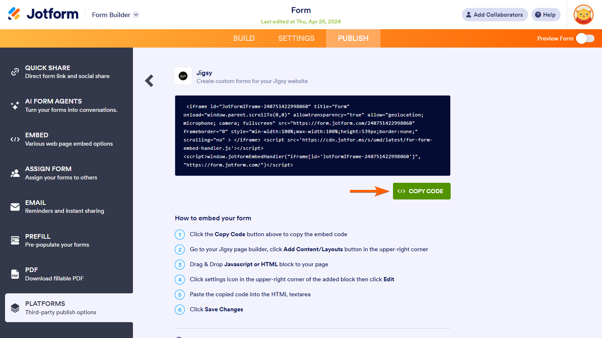Click the 'Click Save Changes' instruction text
Screen dimensions: 602x338
(x=217, y=309)
